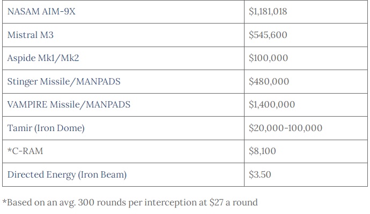This screenshot has height=214, width=370.
Task: Select the $3.50 cost value
Action: pyautogui.click(x=260, y=175)
